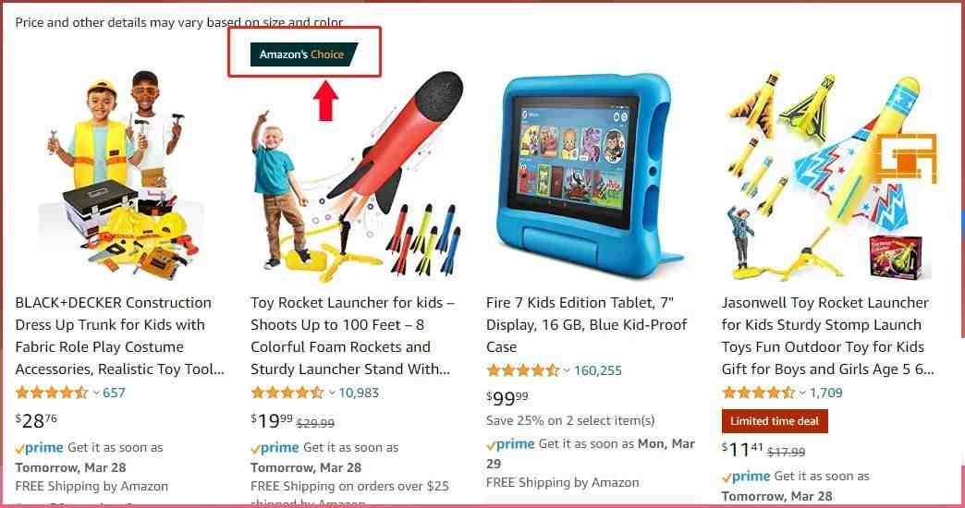This screenshot has height=508, width=965.
Task: Click the prime logo under Fire 7 tablet
Action: click(510, 444)
